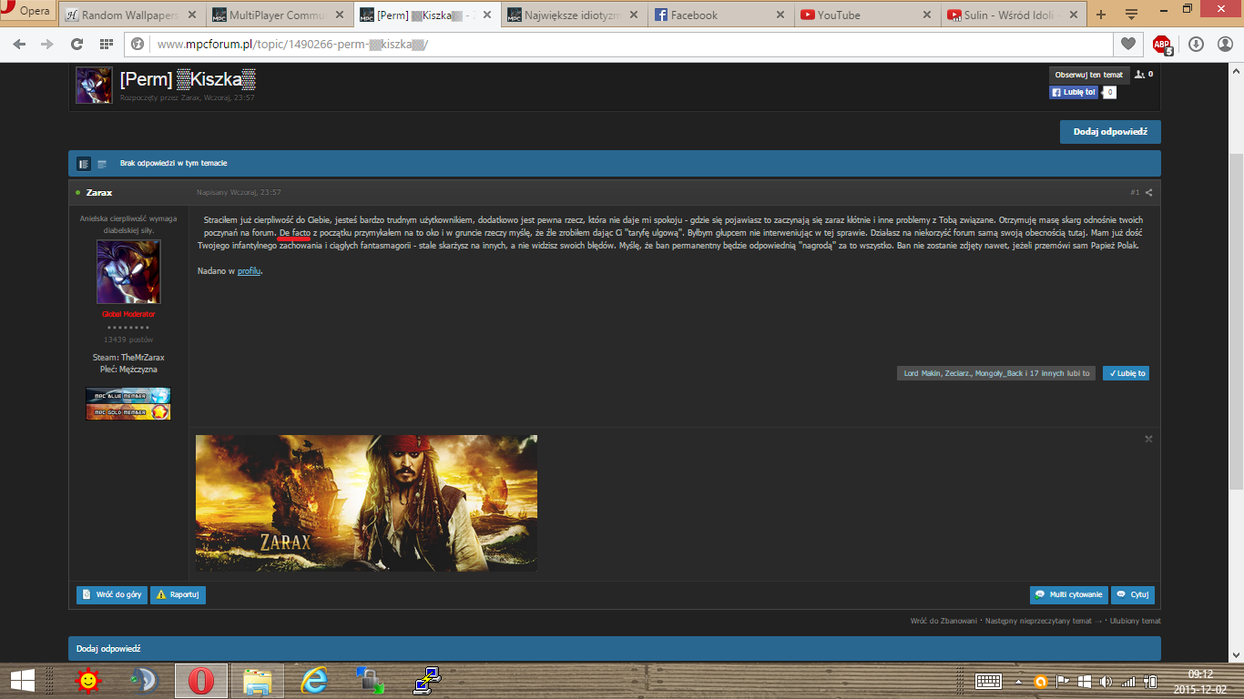This screenshot has width=1244, height=699.
Task: Open the Adblock Plus extension
Action: pyautogui.click(x=1162, y=44)
